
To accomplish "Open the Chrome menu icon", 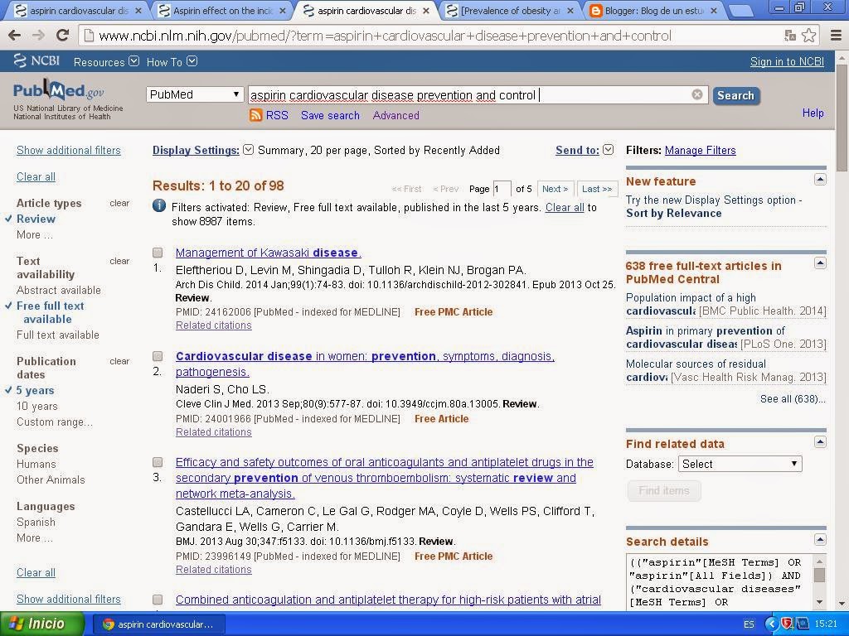I will (836, 36).
